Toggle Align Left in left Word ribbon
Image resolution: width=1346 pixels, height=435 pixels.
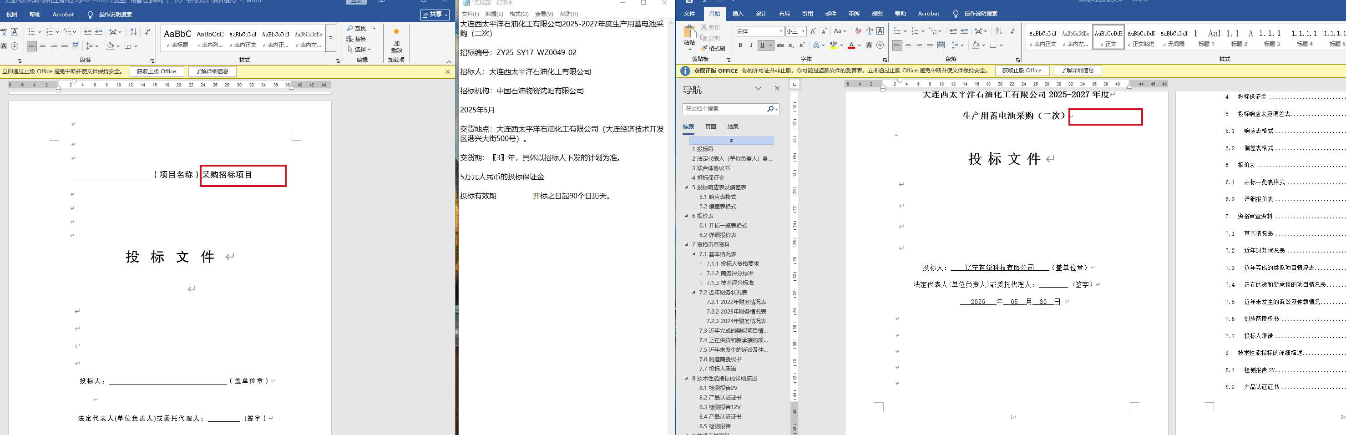[32, 46]
